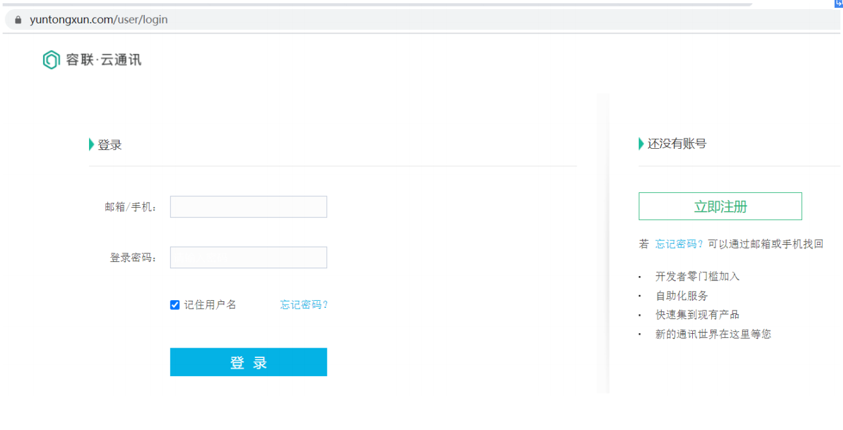Screen dimensions: 843x430
Task: Click the 自助化服务 bullet text
Action: [682, 296]
